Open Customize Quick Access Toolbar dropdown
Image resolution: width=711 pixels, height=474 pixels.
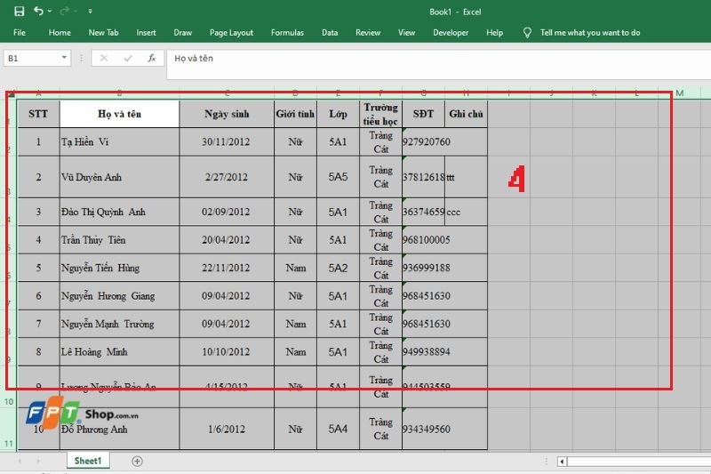point(91,12)
